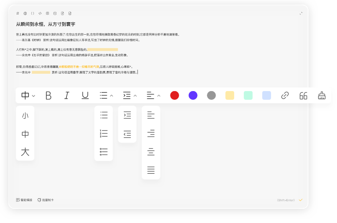This screenshot has width=337, height=223.
Task: Insert a code block via the code icon
Action: tap(40, 13)
